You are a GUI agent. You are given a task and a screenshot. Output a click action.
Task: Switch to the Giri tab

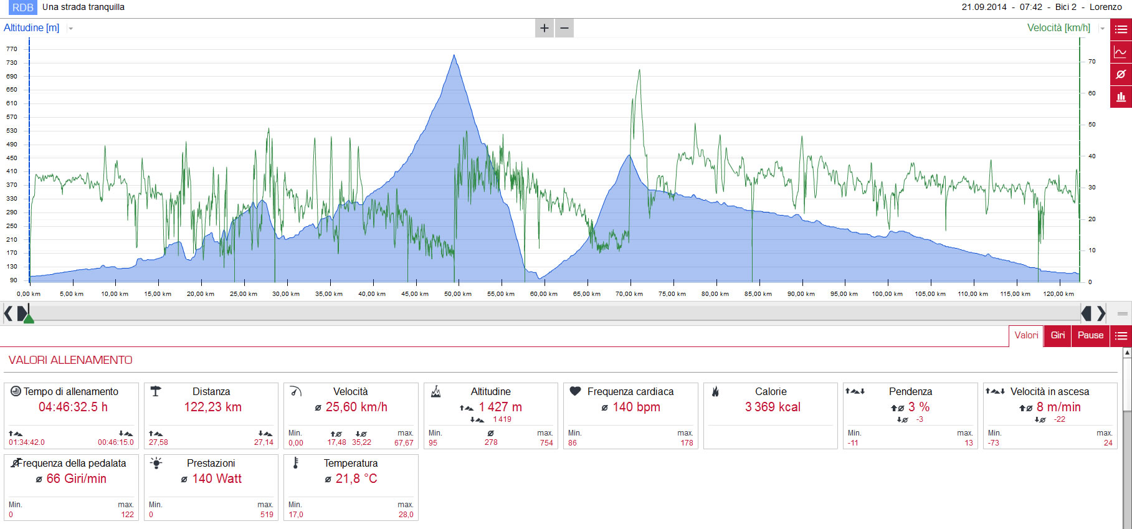pos(1058,336)
